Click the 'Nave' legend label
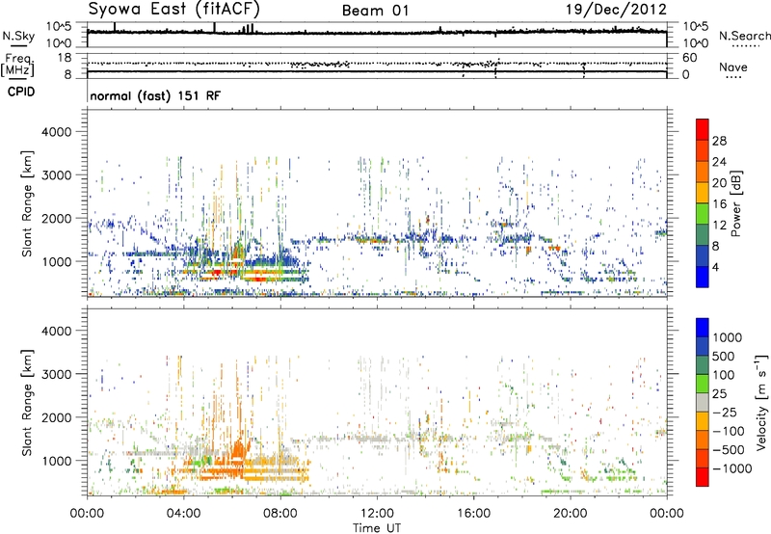Viewport: 771px width, 534px height. point(733,67)
